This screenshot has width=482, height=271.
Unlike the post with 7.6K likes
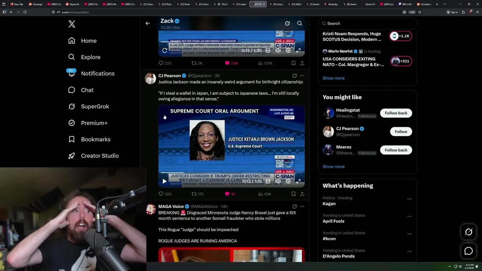(231, 63)
